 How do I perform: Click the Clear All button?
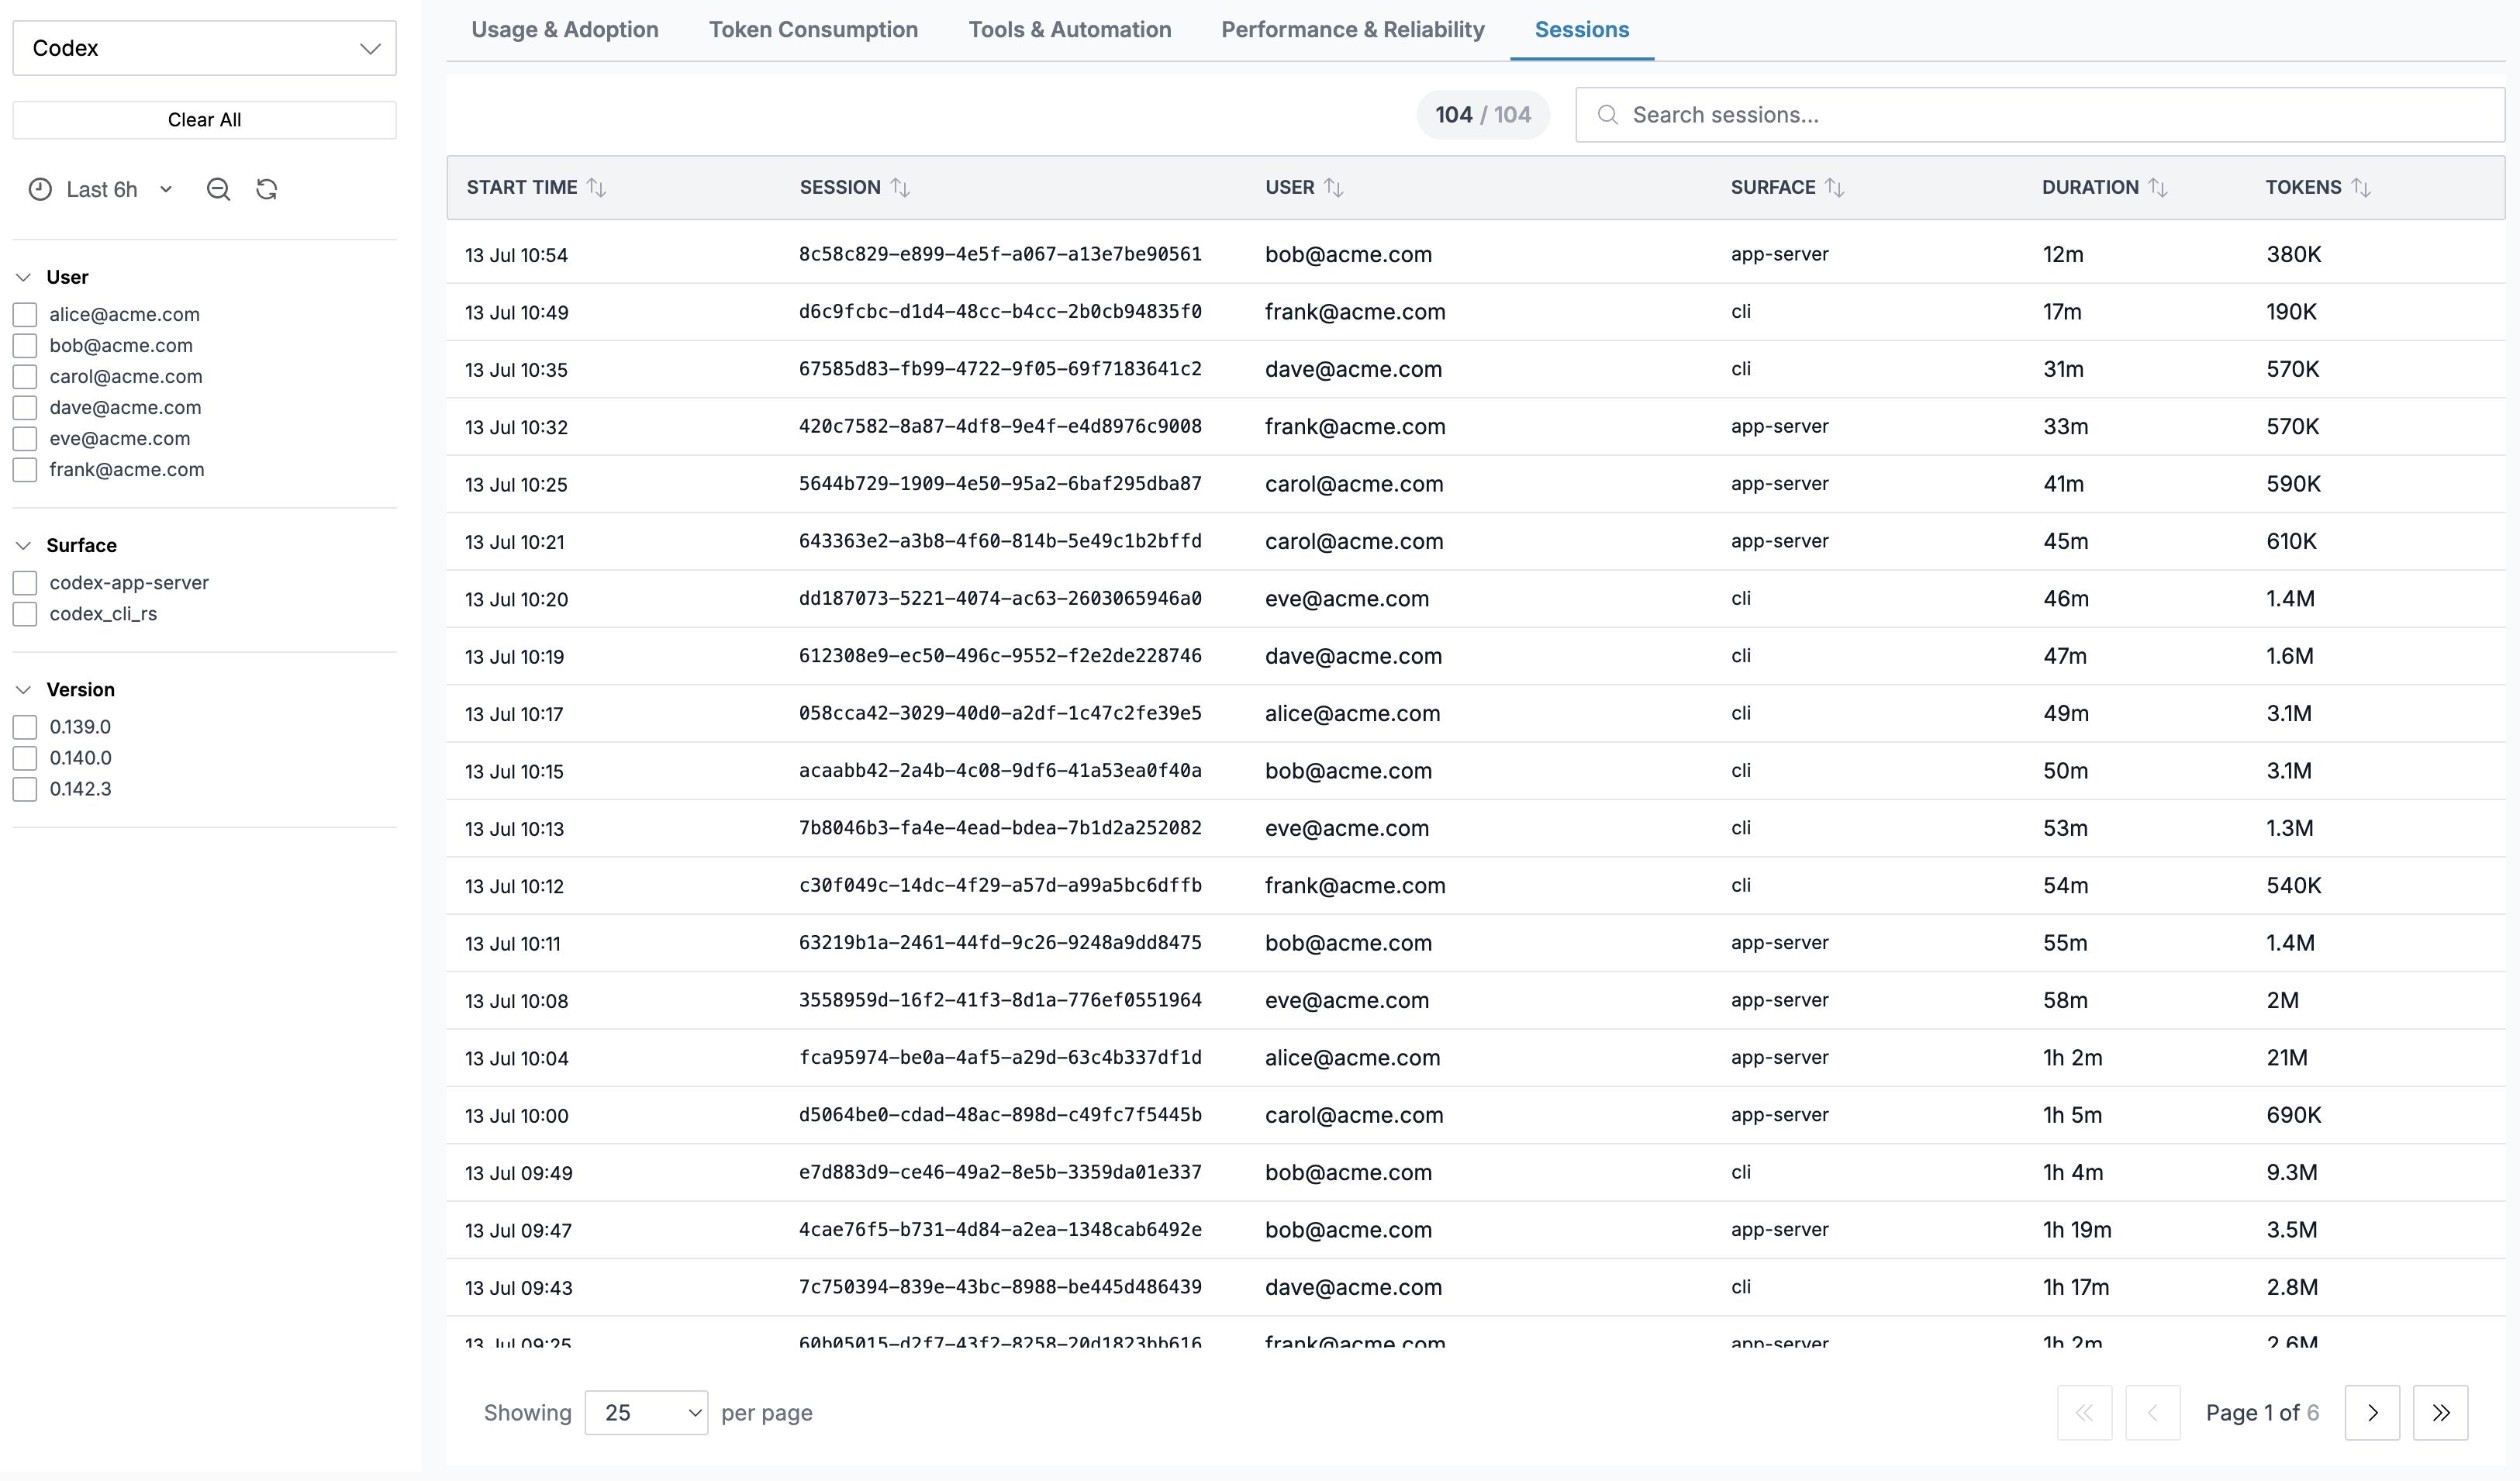[204, 120]
